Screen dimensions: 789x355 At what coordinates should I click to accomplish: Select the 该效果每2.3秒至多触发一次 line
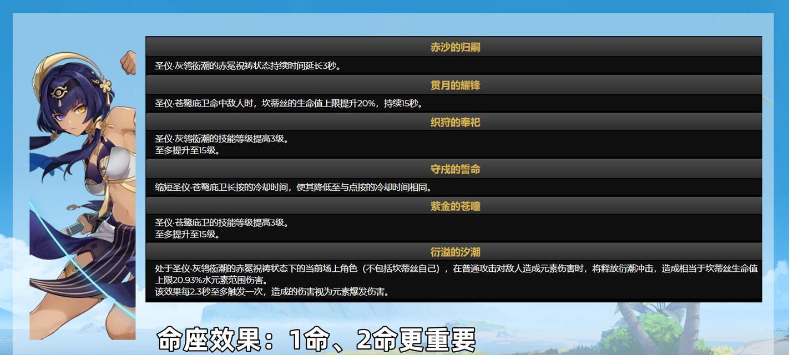[272, 292]
